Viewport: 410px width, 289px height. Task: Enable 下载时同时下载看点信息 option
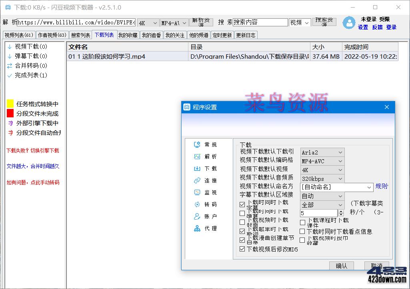[302, 231]
